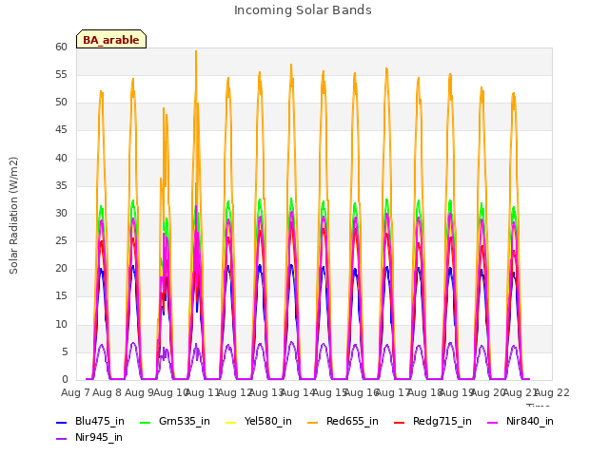Click the 5 y-axis tick label
The image size is (609, 456).
[x=65, y=351]
